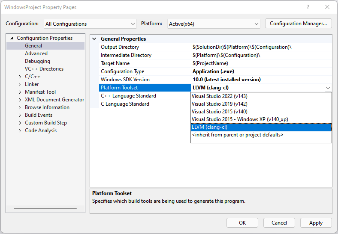Choose Visual Studio 2015 - Windows XP toolset
338x234 pixels.
pos(261,119)
